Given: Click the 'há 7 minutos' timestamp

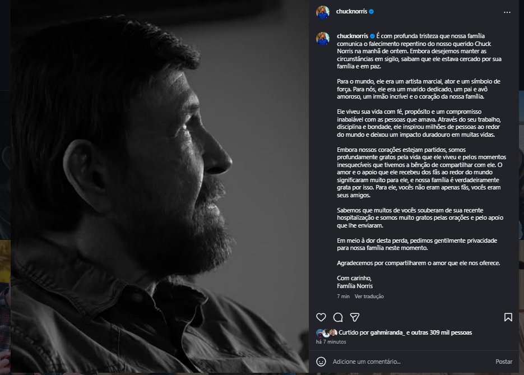Looking at the screenshot, I should 331,342.
